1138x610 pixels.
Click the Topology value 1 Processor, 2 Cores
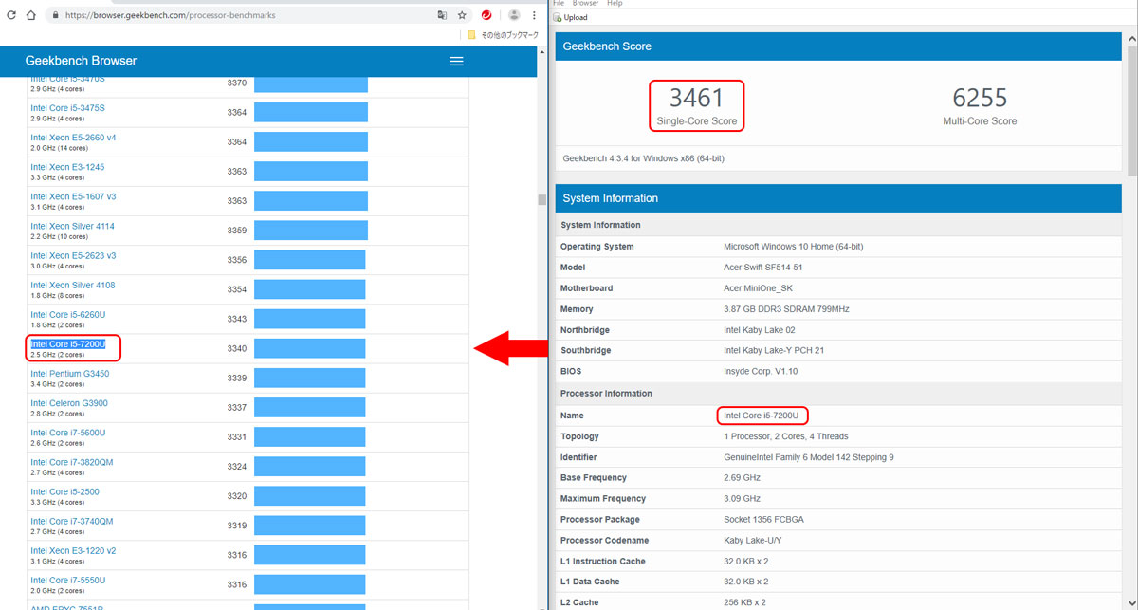coord(786,436)
